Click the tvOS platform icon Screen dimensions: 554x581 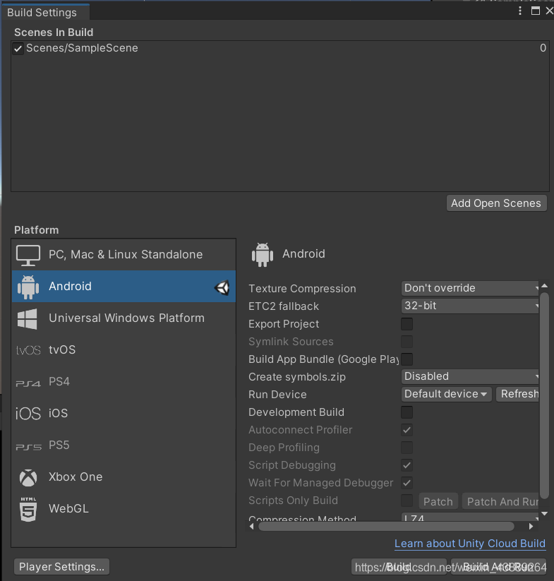click(x=28, y=350)
